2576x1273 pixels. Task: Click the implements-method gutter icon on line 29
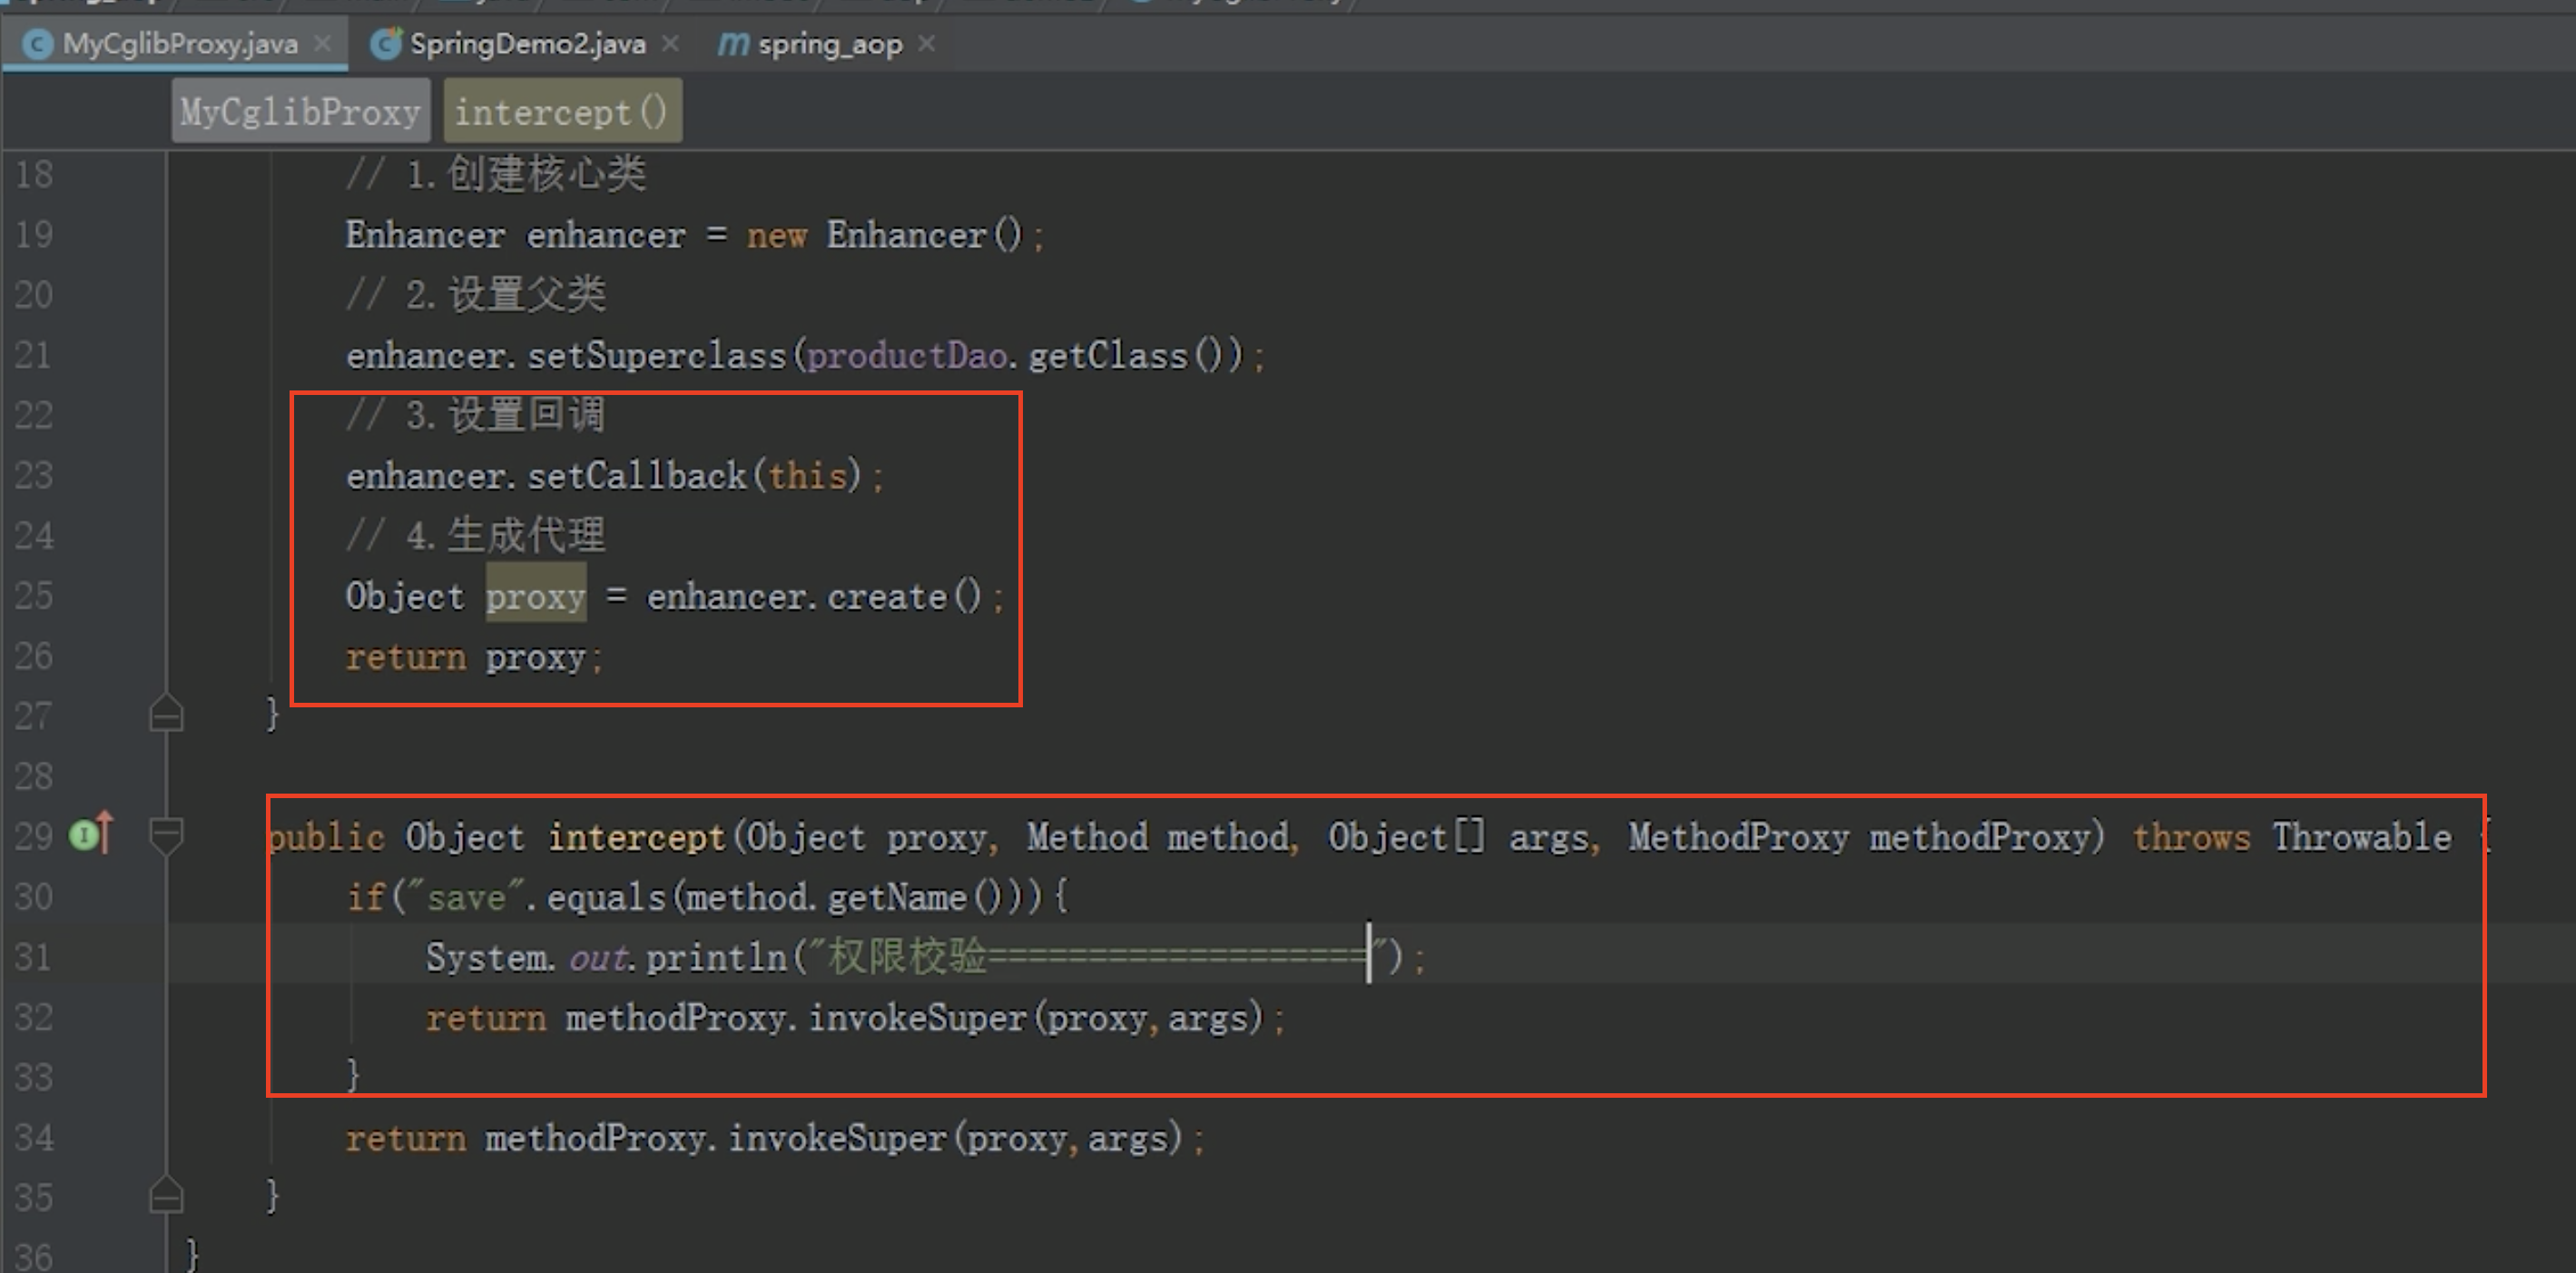[x=91, y=833]
